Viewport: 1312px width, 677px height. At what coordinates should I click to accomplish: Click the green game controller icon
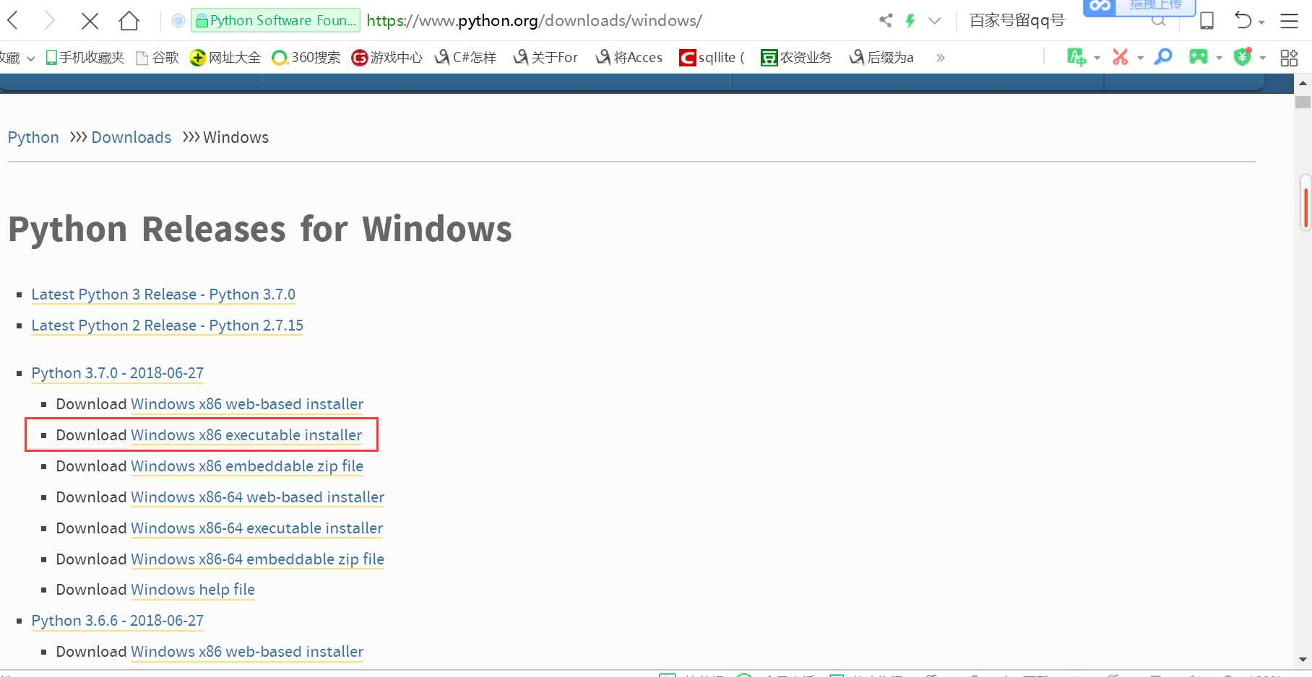[1199, 57]
